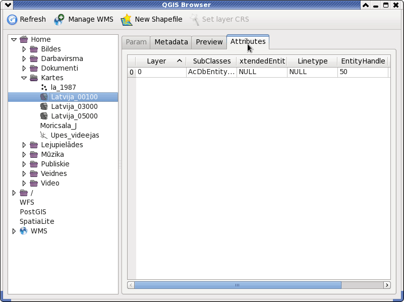Screen dimensions: 404x302
Task: Select the WFS tree item
Action: (27, 202)
